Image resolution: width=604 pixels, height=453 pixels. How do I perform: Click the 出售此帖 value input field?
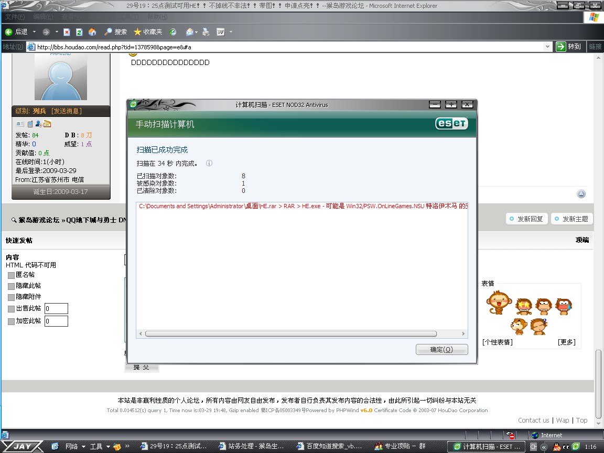point(56,308)
